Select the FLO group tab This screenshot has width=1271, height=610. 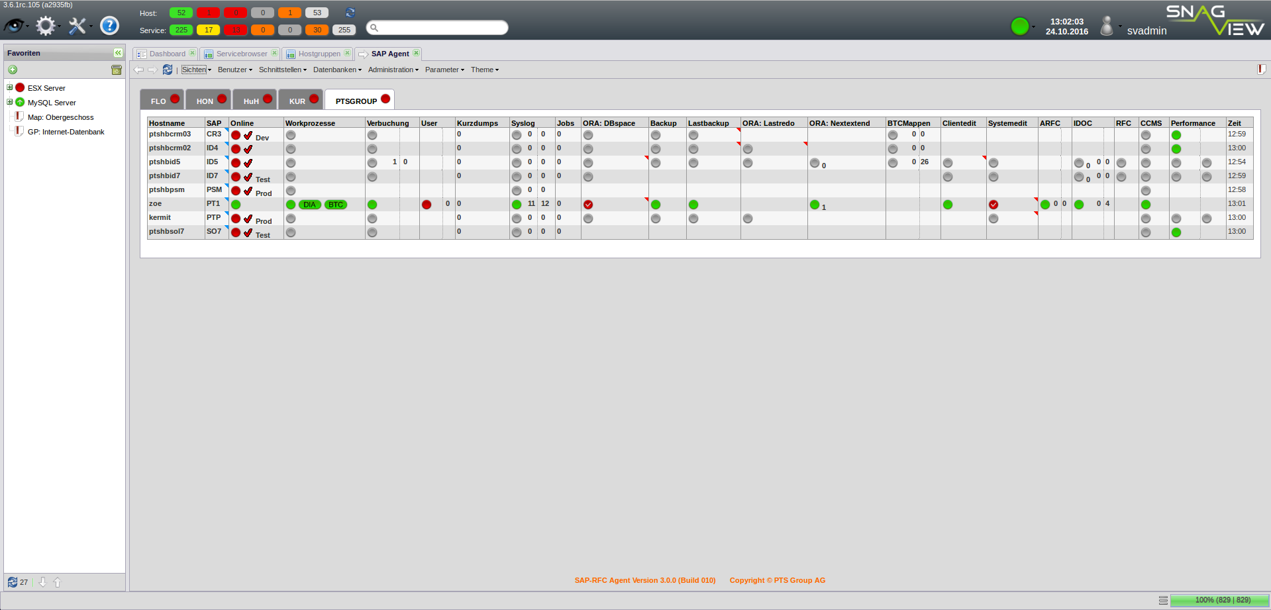(x=162, y=100)
